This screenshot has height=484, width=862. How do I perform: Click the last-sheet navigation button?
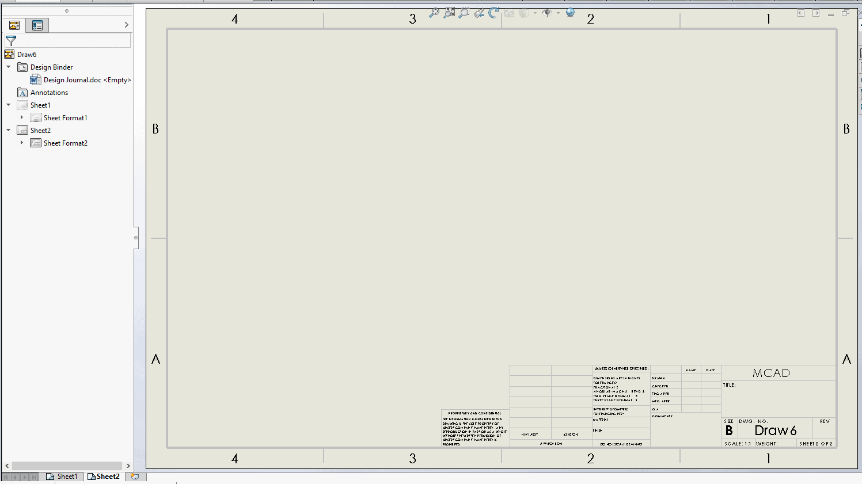[x=33, y=477]
